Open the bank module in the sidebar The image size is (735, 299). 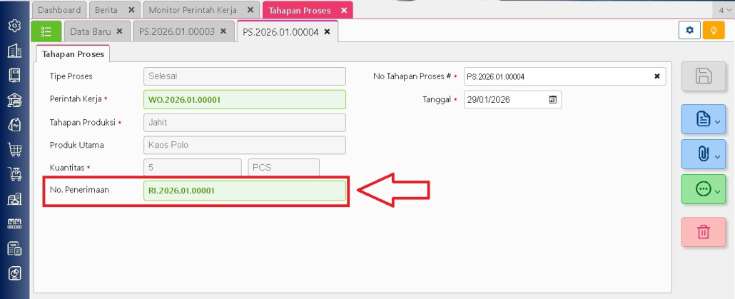pyautogui.click(x=14, y=100)
